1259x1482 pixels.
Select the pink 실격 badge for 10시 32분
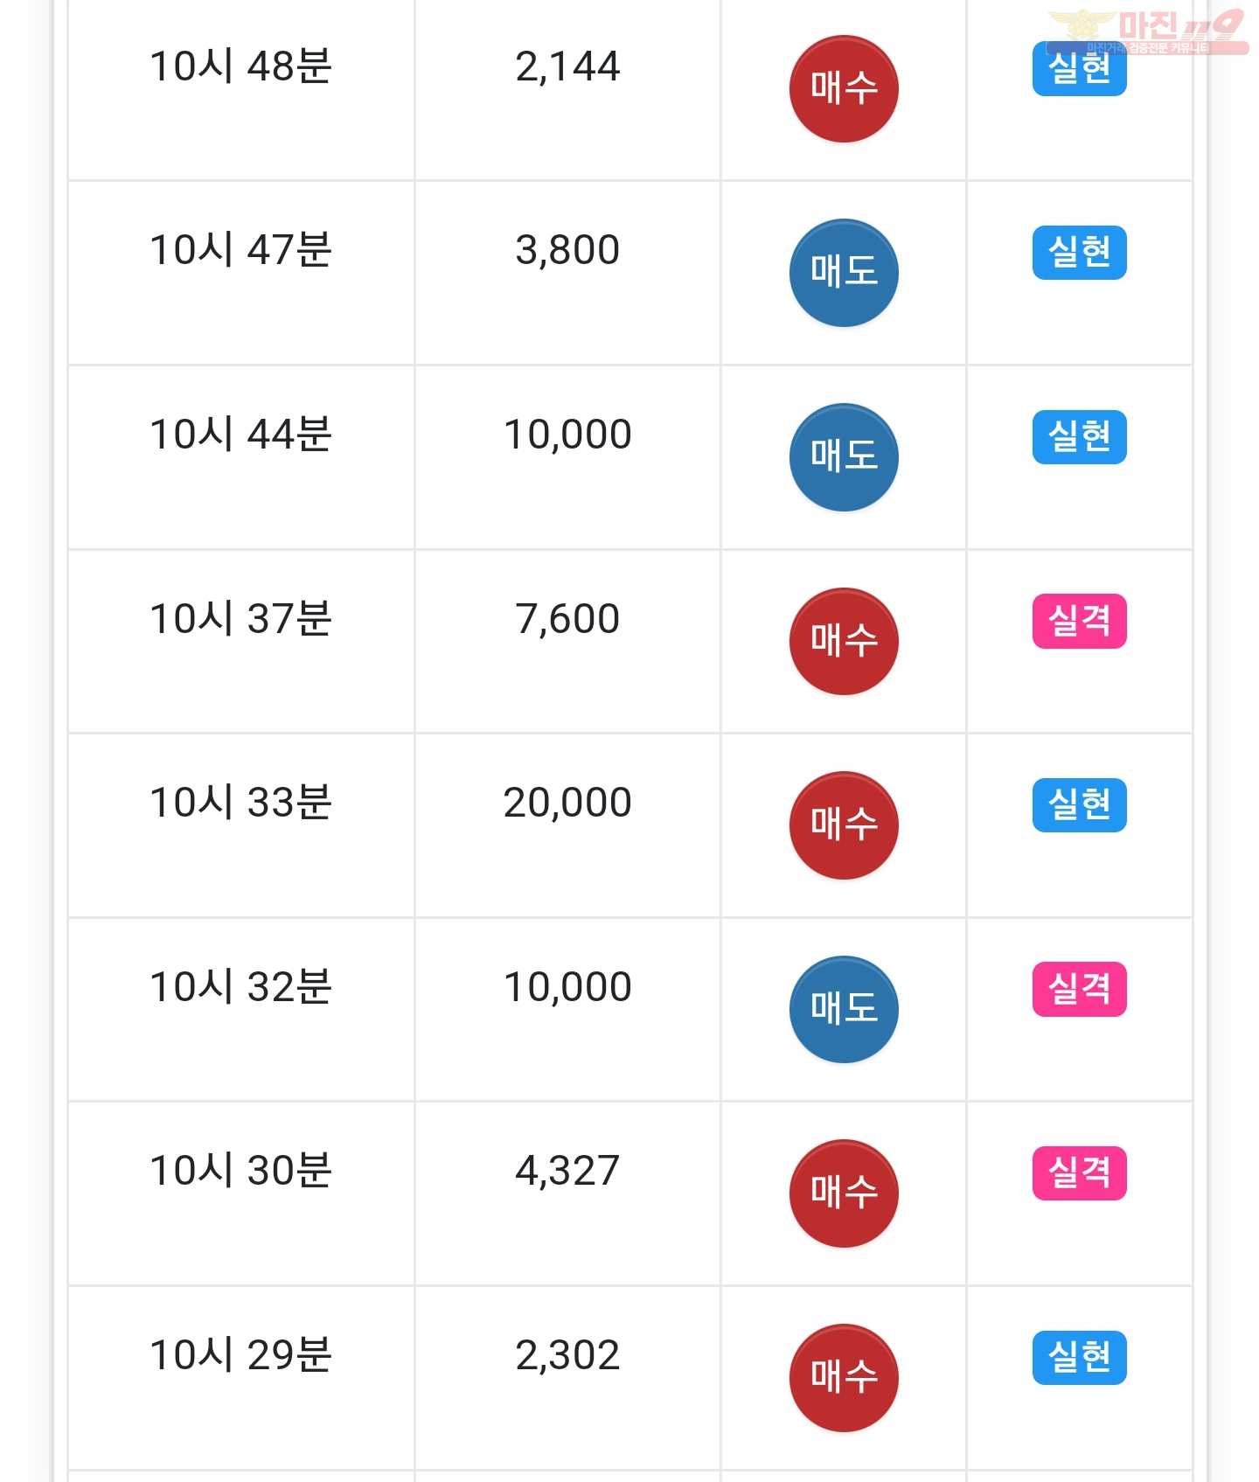coord(1079,989)
